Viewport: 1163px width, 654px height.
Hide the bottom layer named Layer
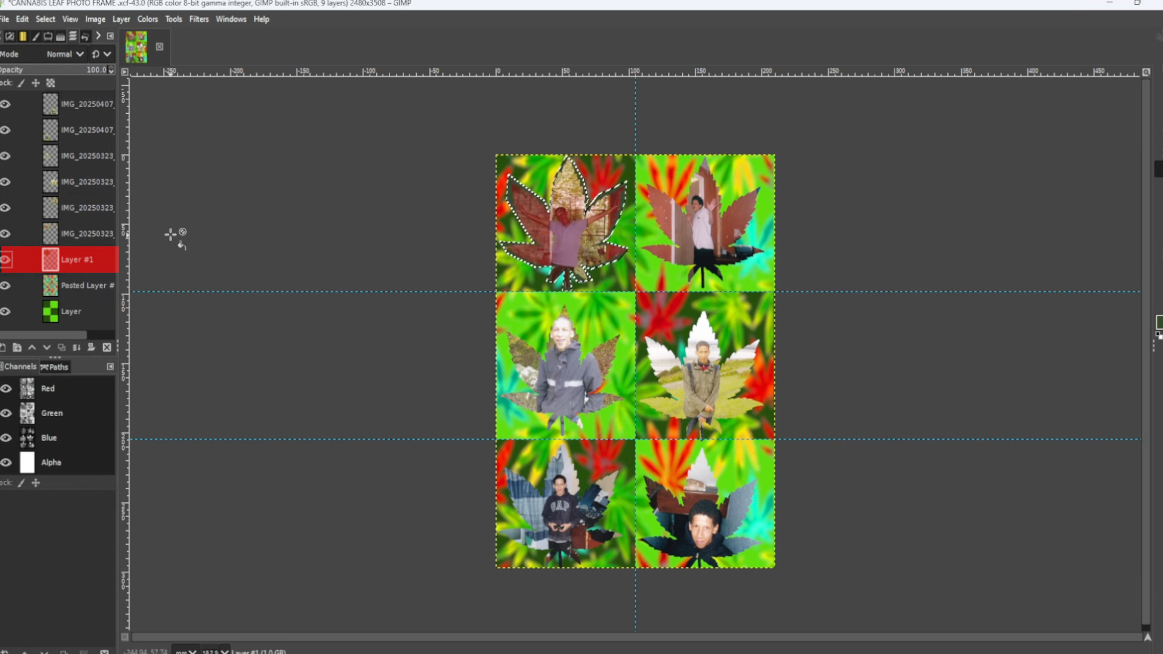(5, 312)
